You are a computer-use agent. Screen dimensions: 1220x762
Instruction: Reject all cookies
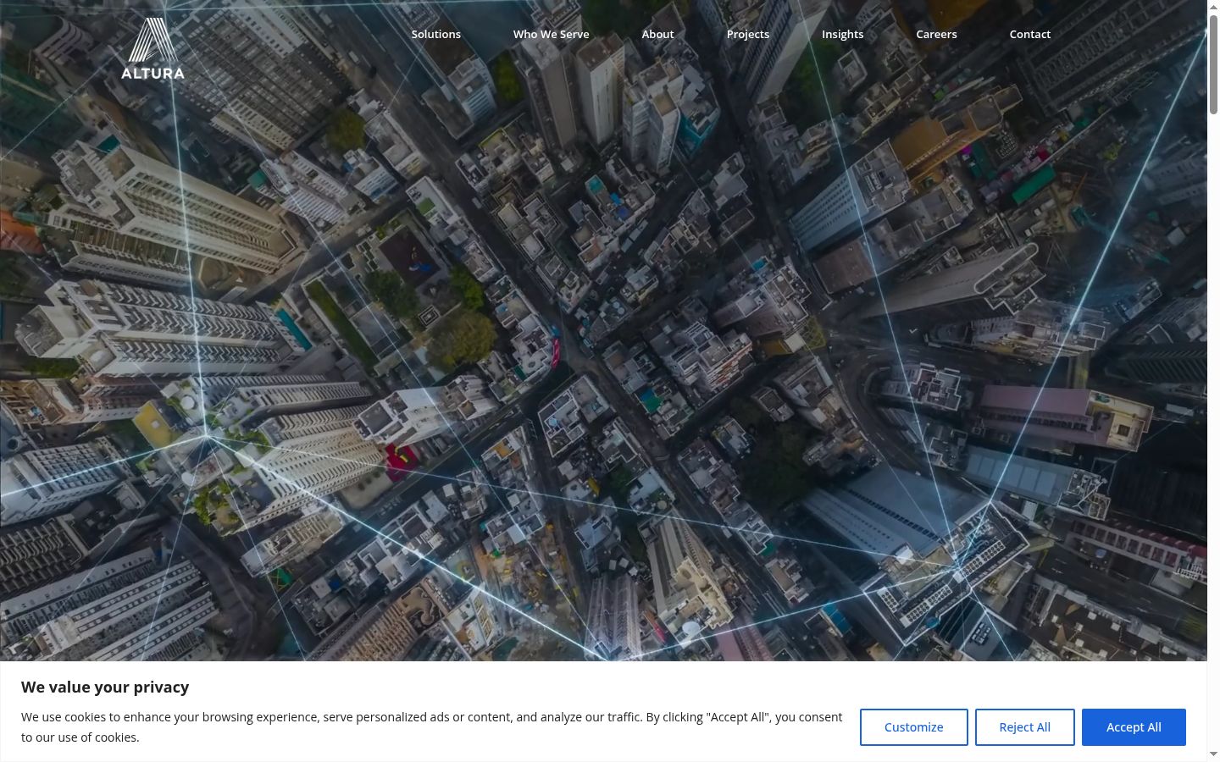pos(1025,727)
